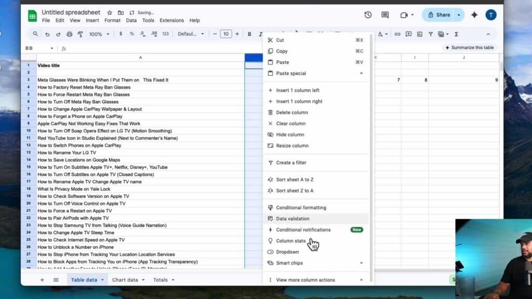This screenshot has width=532, height=299.
Task: Open the Gemini sparkle icon
Action: tap(474, 15)
